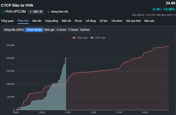176x115 pixels.
Task: Select the Dòng tiền (RRG) analysis button
Action: pos(14,30)
